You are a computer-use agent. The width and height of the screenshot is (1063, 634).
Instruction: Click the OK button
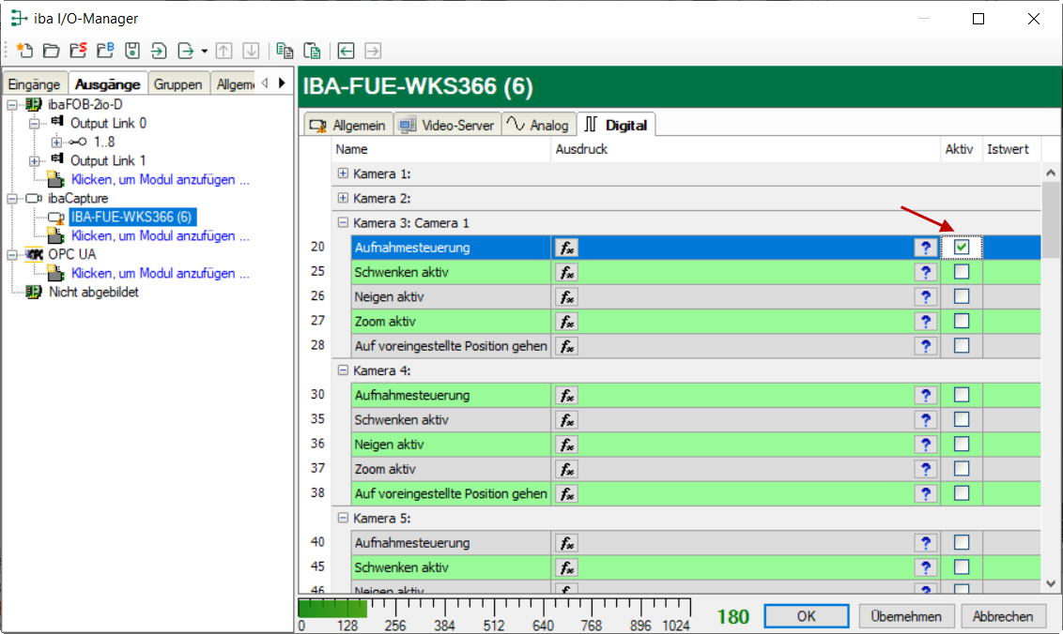806,616
